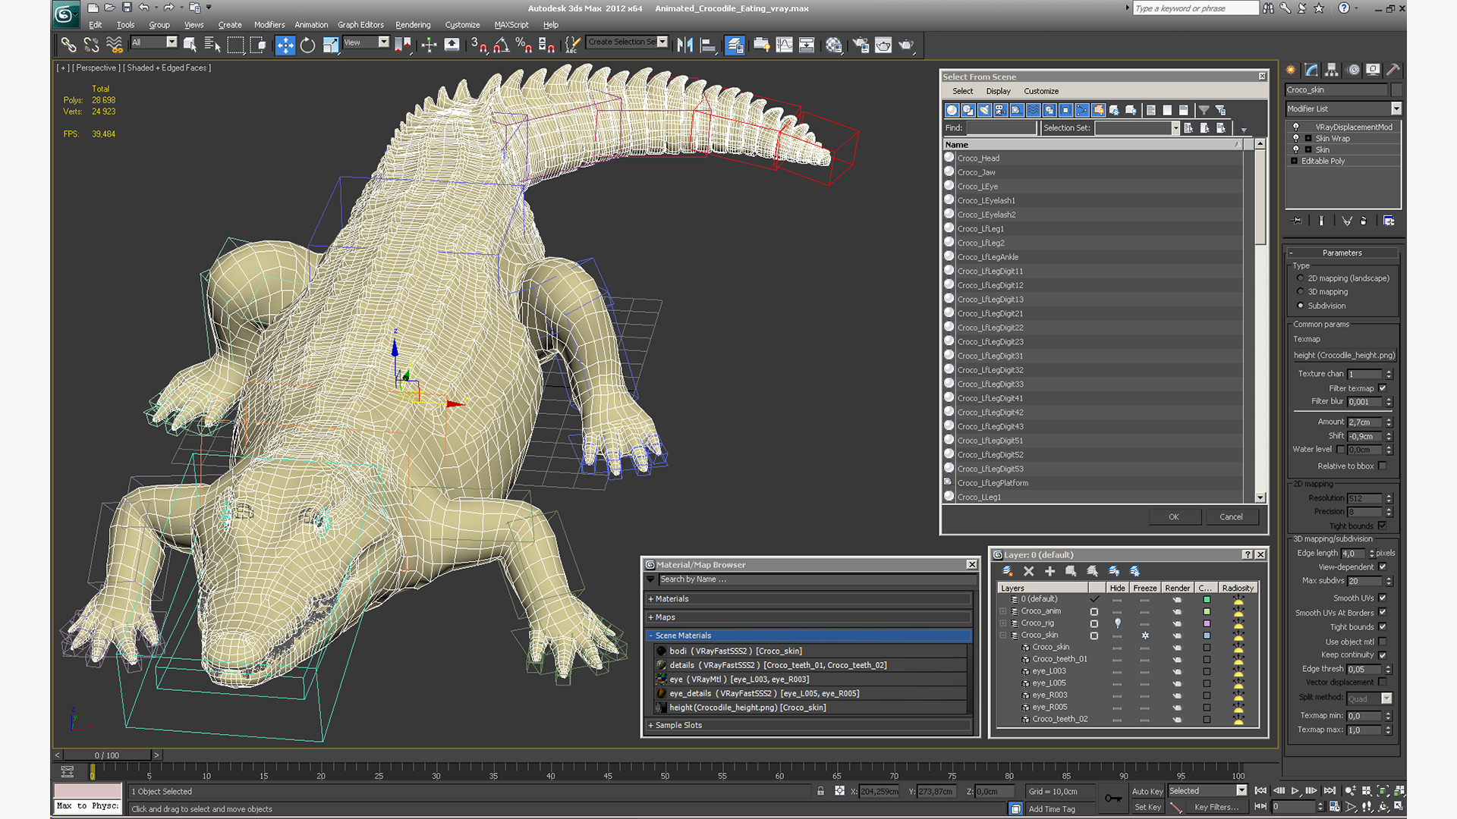Expand the Sample Slots group
The image size is (1457, 819).
tap(809, 726)
